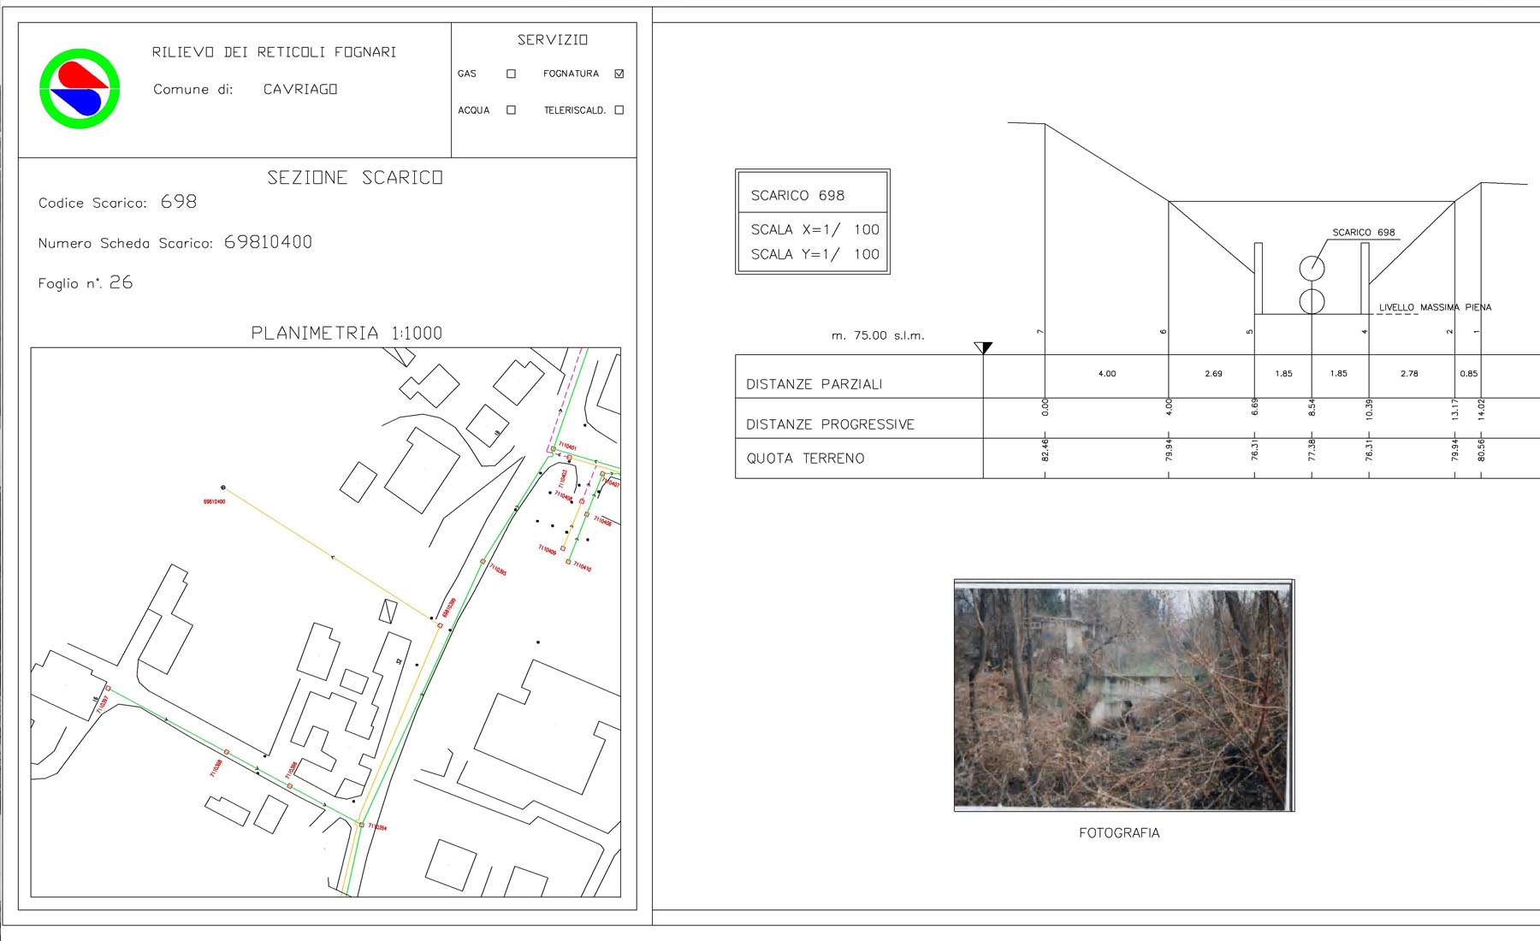Click the green circular company logo
The image size is (1540, 941).
pos(80,88)
